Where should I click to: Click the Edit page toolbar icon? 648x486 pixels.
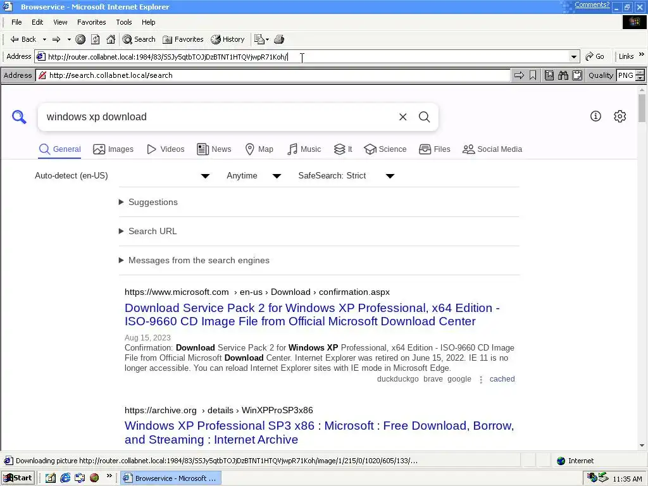click(x=259, y=39)
